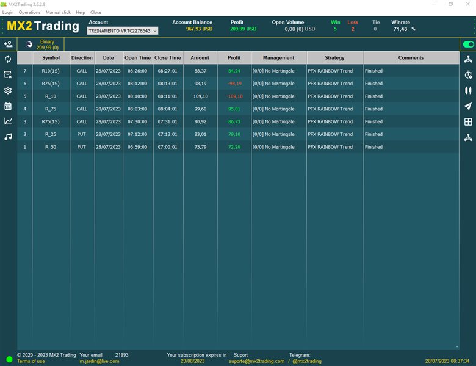The image size is (476, 366).
Task: Open the Manual click menu
Action: tap(58, 12)
